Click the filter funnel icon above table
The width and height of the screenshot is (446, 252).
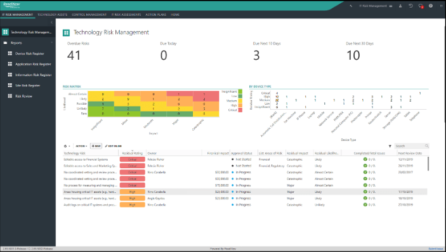390,146
